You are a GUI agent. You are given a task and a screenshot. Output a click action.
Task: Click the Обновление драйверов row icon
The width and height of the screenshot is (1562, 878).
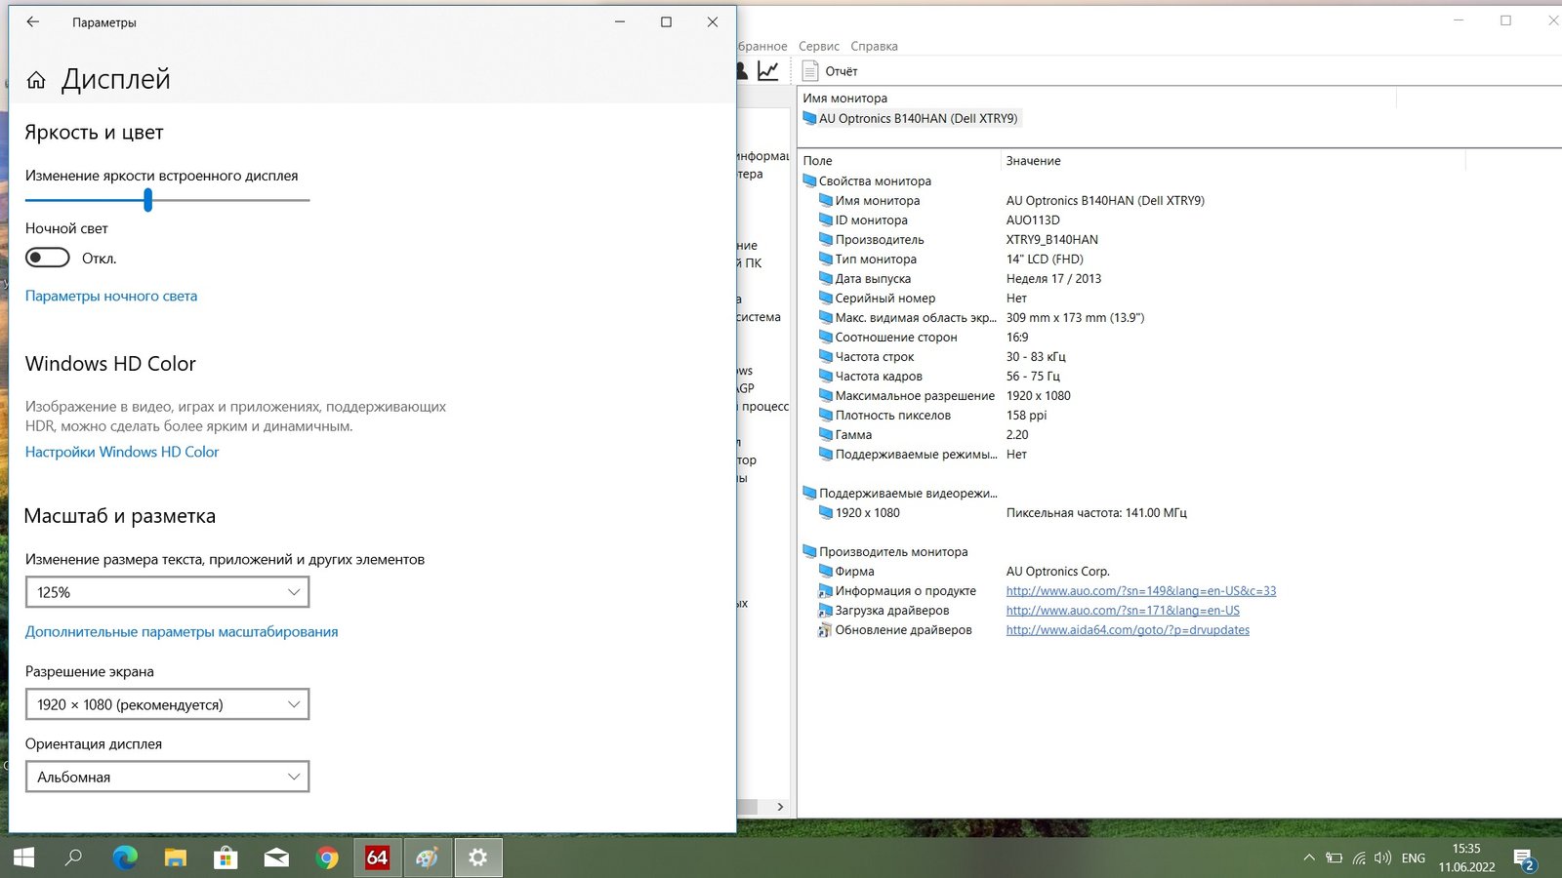pyautogui.click(x=825, y=630)
